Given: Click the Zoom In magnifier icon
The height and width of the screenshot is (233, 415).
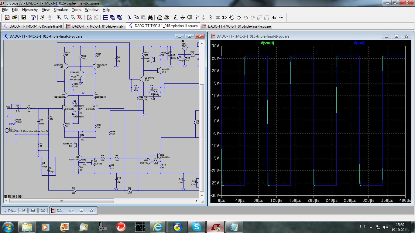Looking at the screenshot, I should (x=59, y=17).
